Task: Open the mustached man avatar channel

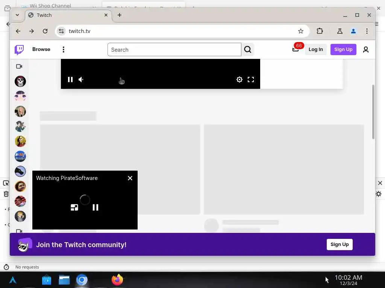Action: 20,186
